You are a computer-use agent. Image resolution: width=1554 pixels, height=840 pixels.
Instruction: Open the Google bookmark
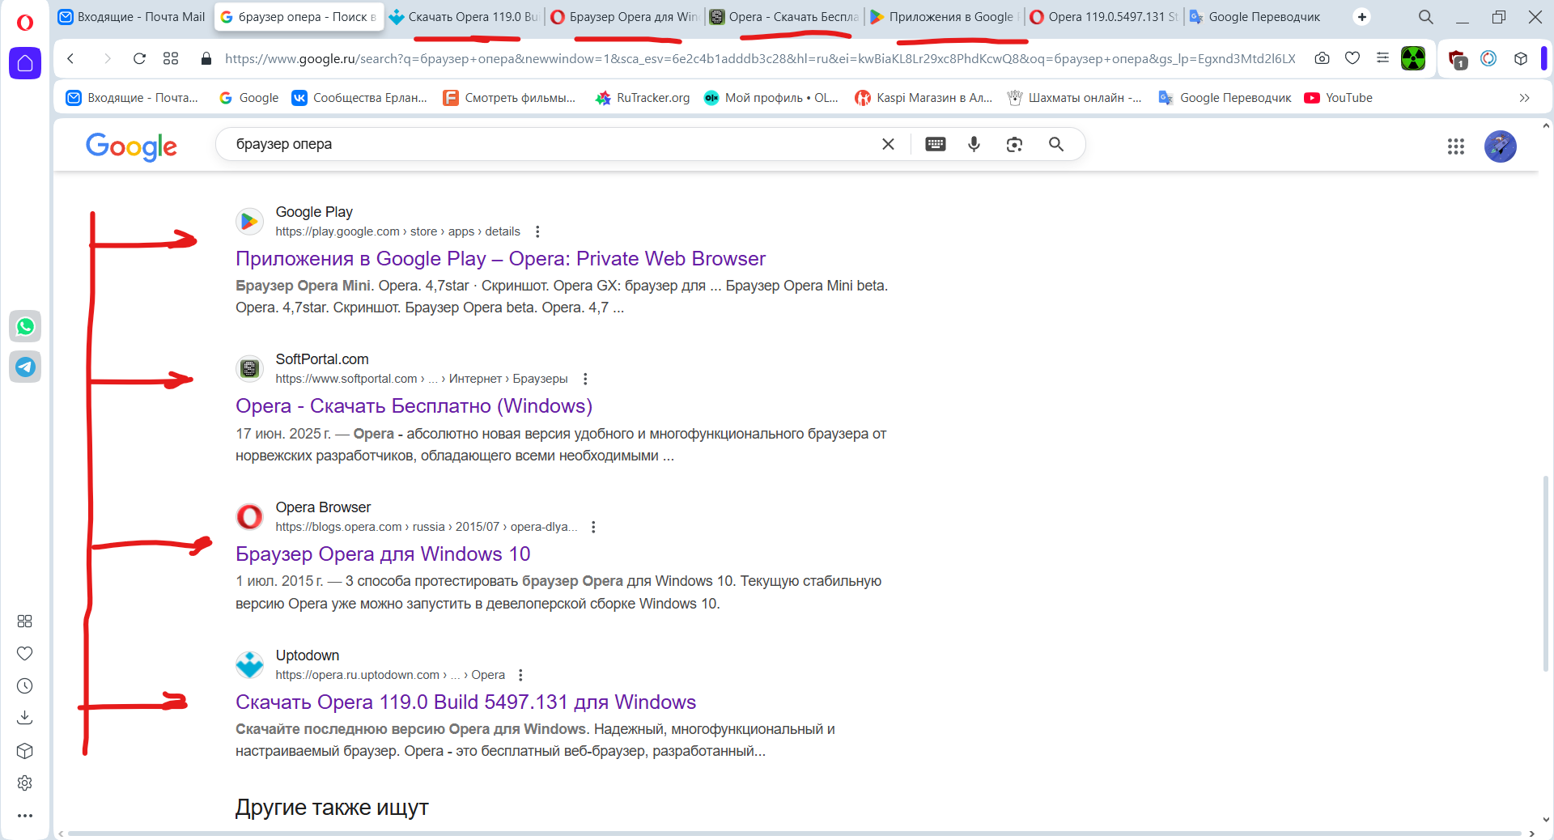click(249, 98)
